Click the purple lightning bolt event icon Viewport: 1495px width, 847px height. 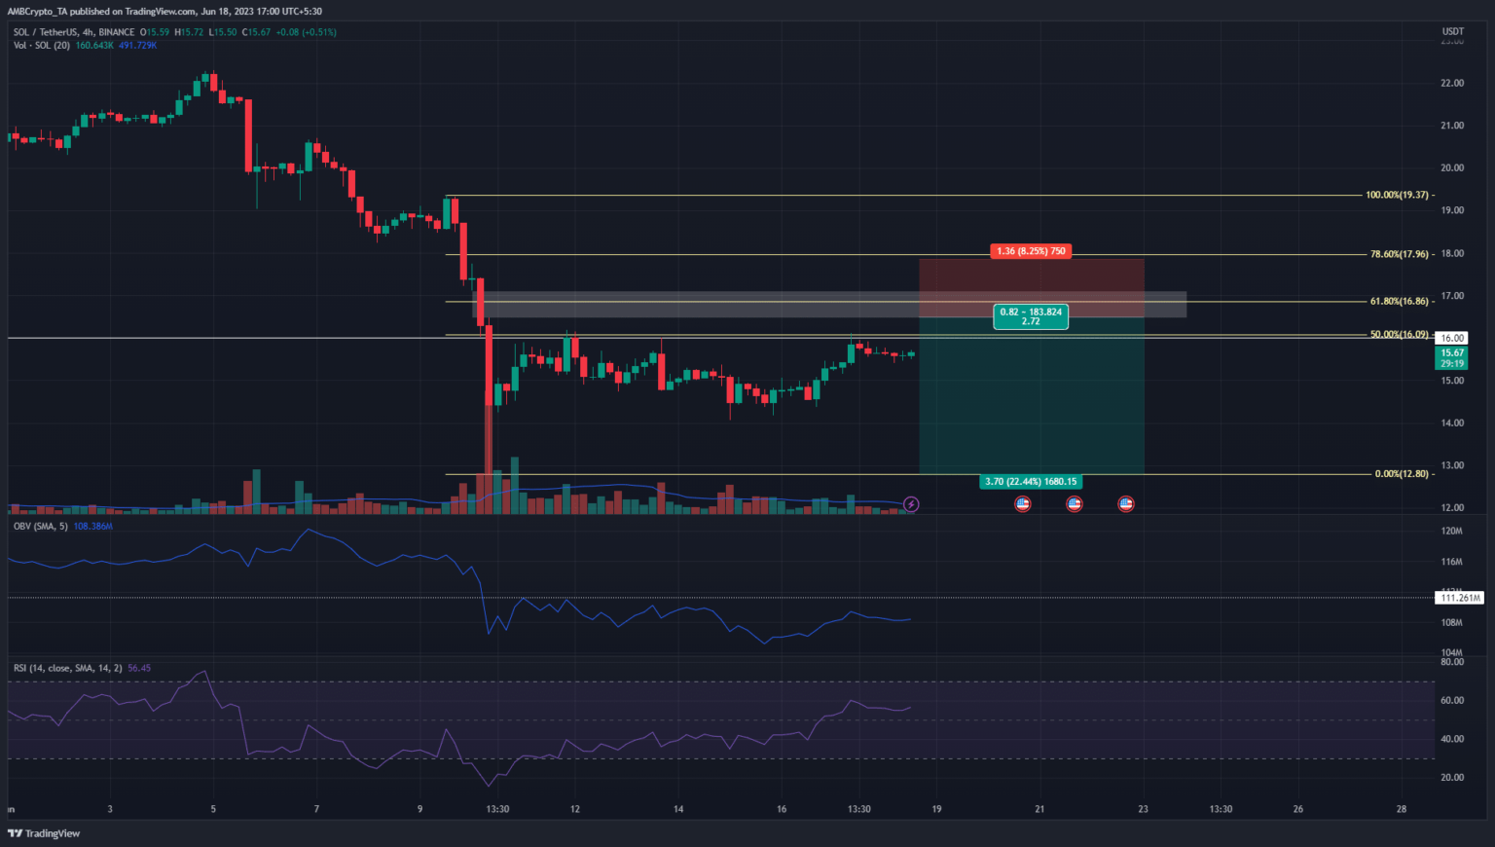click(911, 504)
